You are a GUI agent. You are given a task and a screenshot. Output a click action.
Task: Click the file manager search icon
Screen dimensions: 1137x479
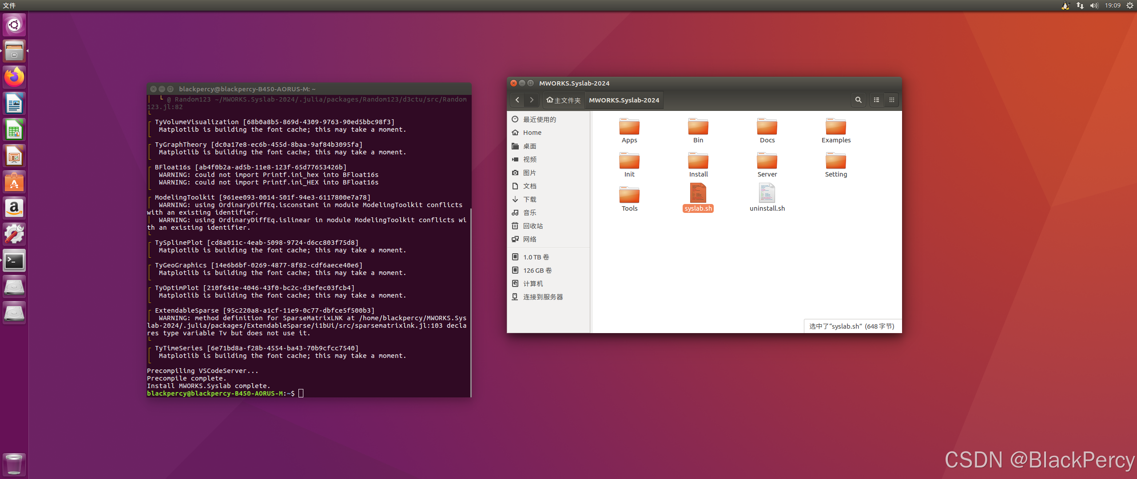858,100
